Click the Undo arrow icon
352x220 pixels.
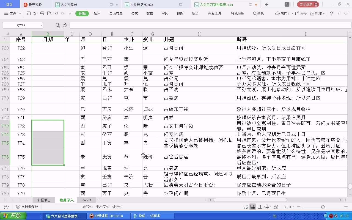pyautogui.click(x=56, y=13)
